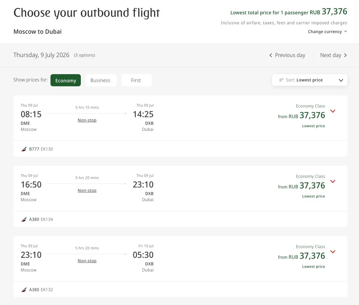Click the sort lines icon
The image size is (359, 305).
281,80
